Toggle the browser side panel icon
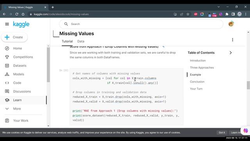 pyautogui.click(x=233, y=14)
